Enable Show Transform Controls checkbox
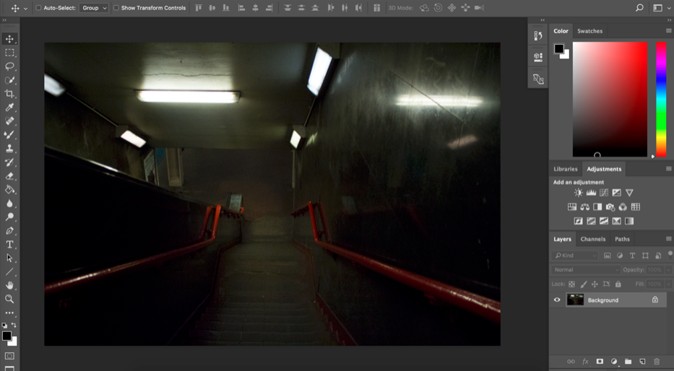This screenshot has height=371, width=674. point(116,8)
